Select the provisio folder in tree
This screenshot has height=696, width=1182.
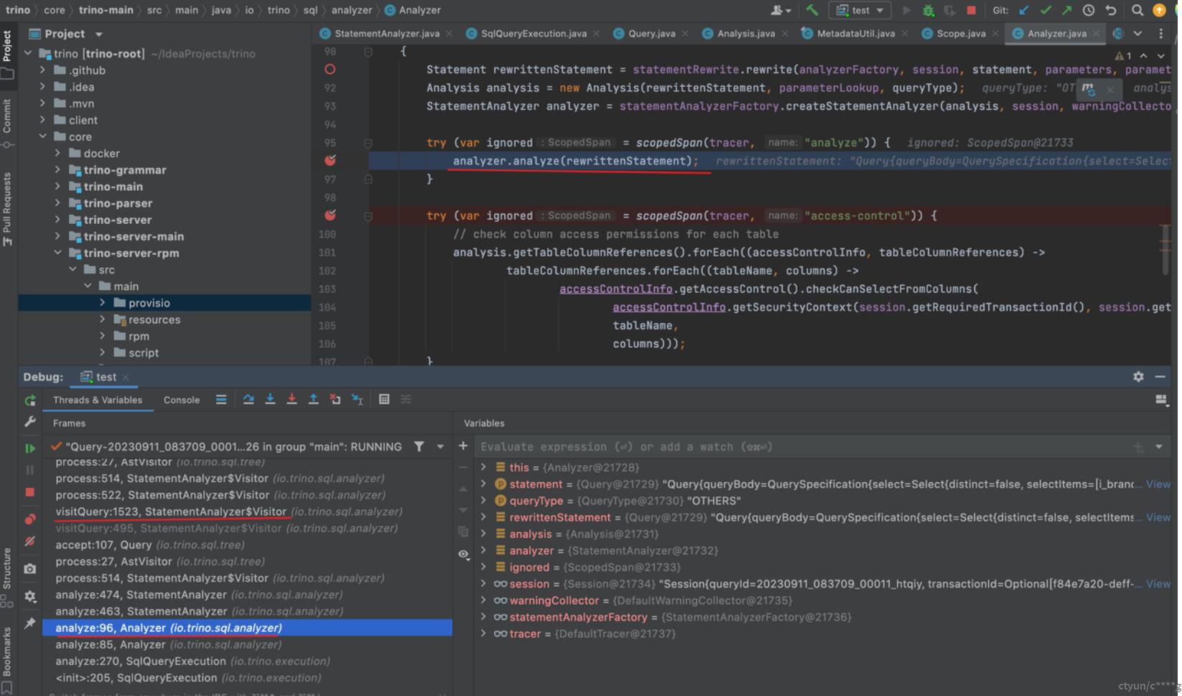(149, 303)
